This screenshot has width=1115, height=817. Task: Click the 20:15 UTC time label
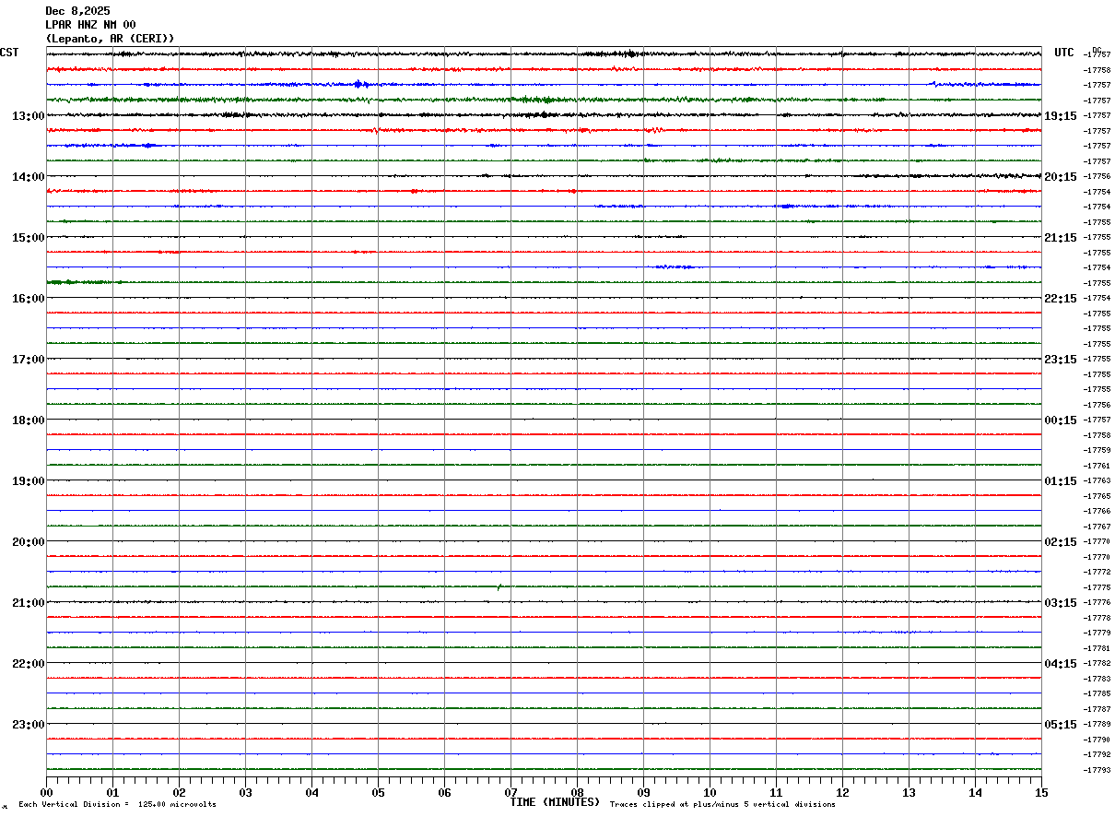[x=1061, y=177]
